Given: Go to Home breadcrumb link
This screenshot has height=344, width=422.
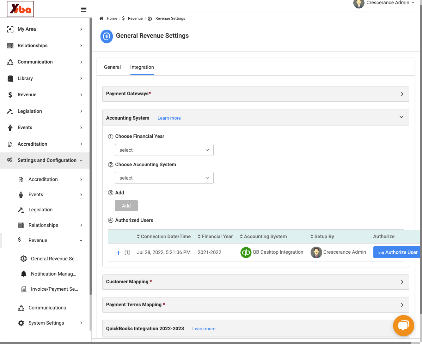Looking at the screenshot, I should [x=112, y=18].
